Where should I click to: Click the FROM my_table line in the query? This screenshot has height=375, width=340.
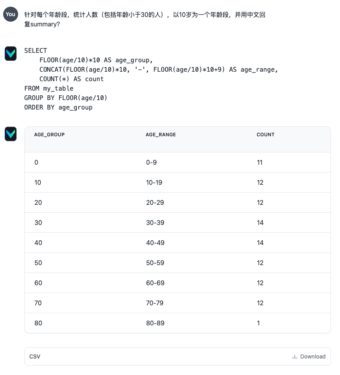click(x=48, y=88)
